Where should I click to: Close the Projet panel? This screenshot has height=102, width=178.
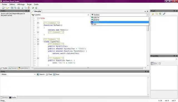(177, 11)
